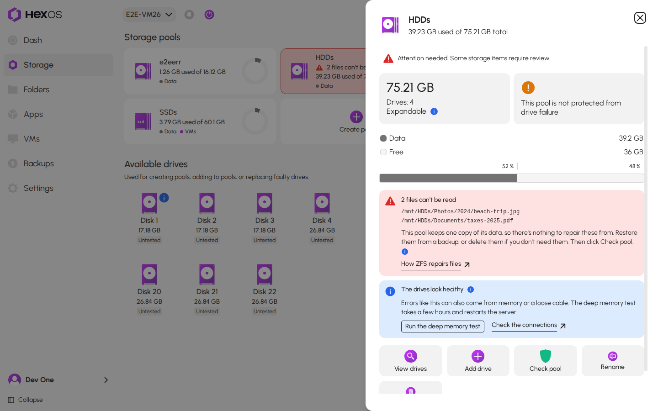The image size is (658, 411).
Task: Select Disk 22 drive icon
Action: [x=265, y=274]
